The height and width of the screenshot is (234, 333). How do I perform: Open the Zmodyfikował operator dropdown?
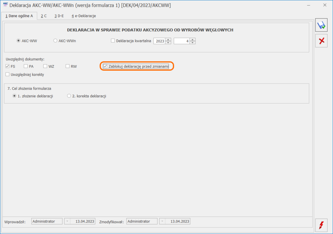(162, 221)
